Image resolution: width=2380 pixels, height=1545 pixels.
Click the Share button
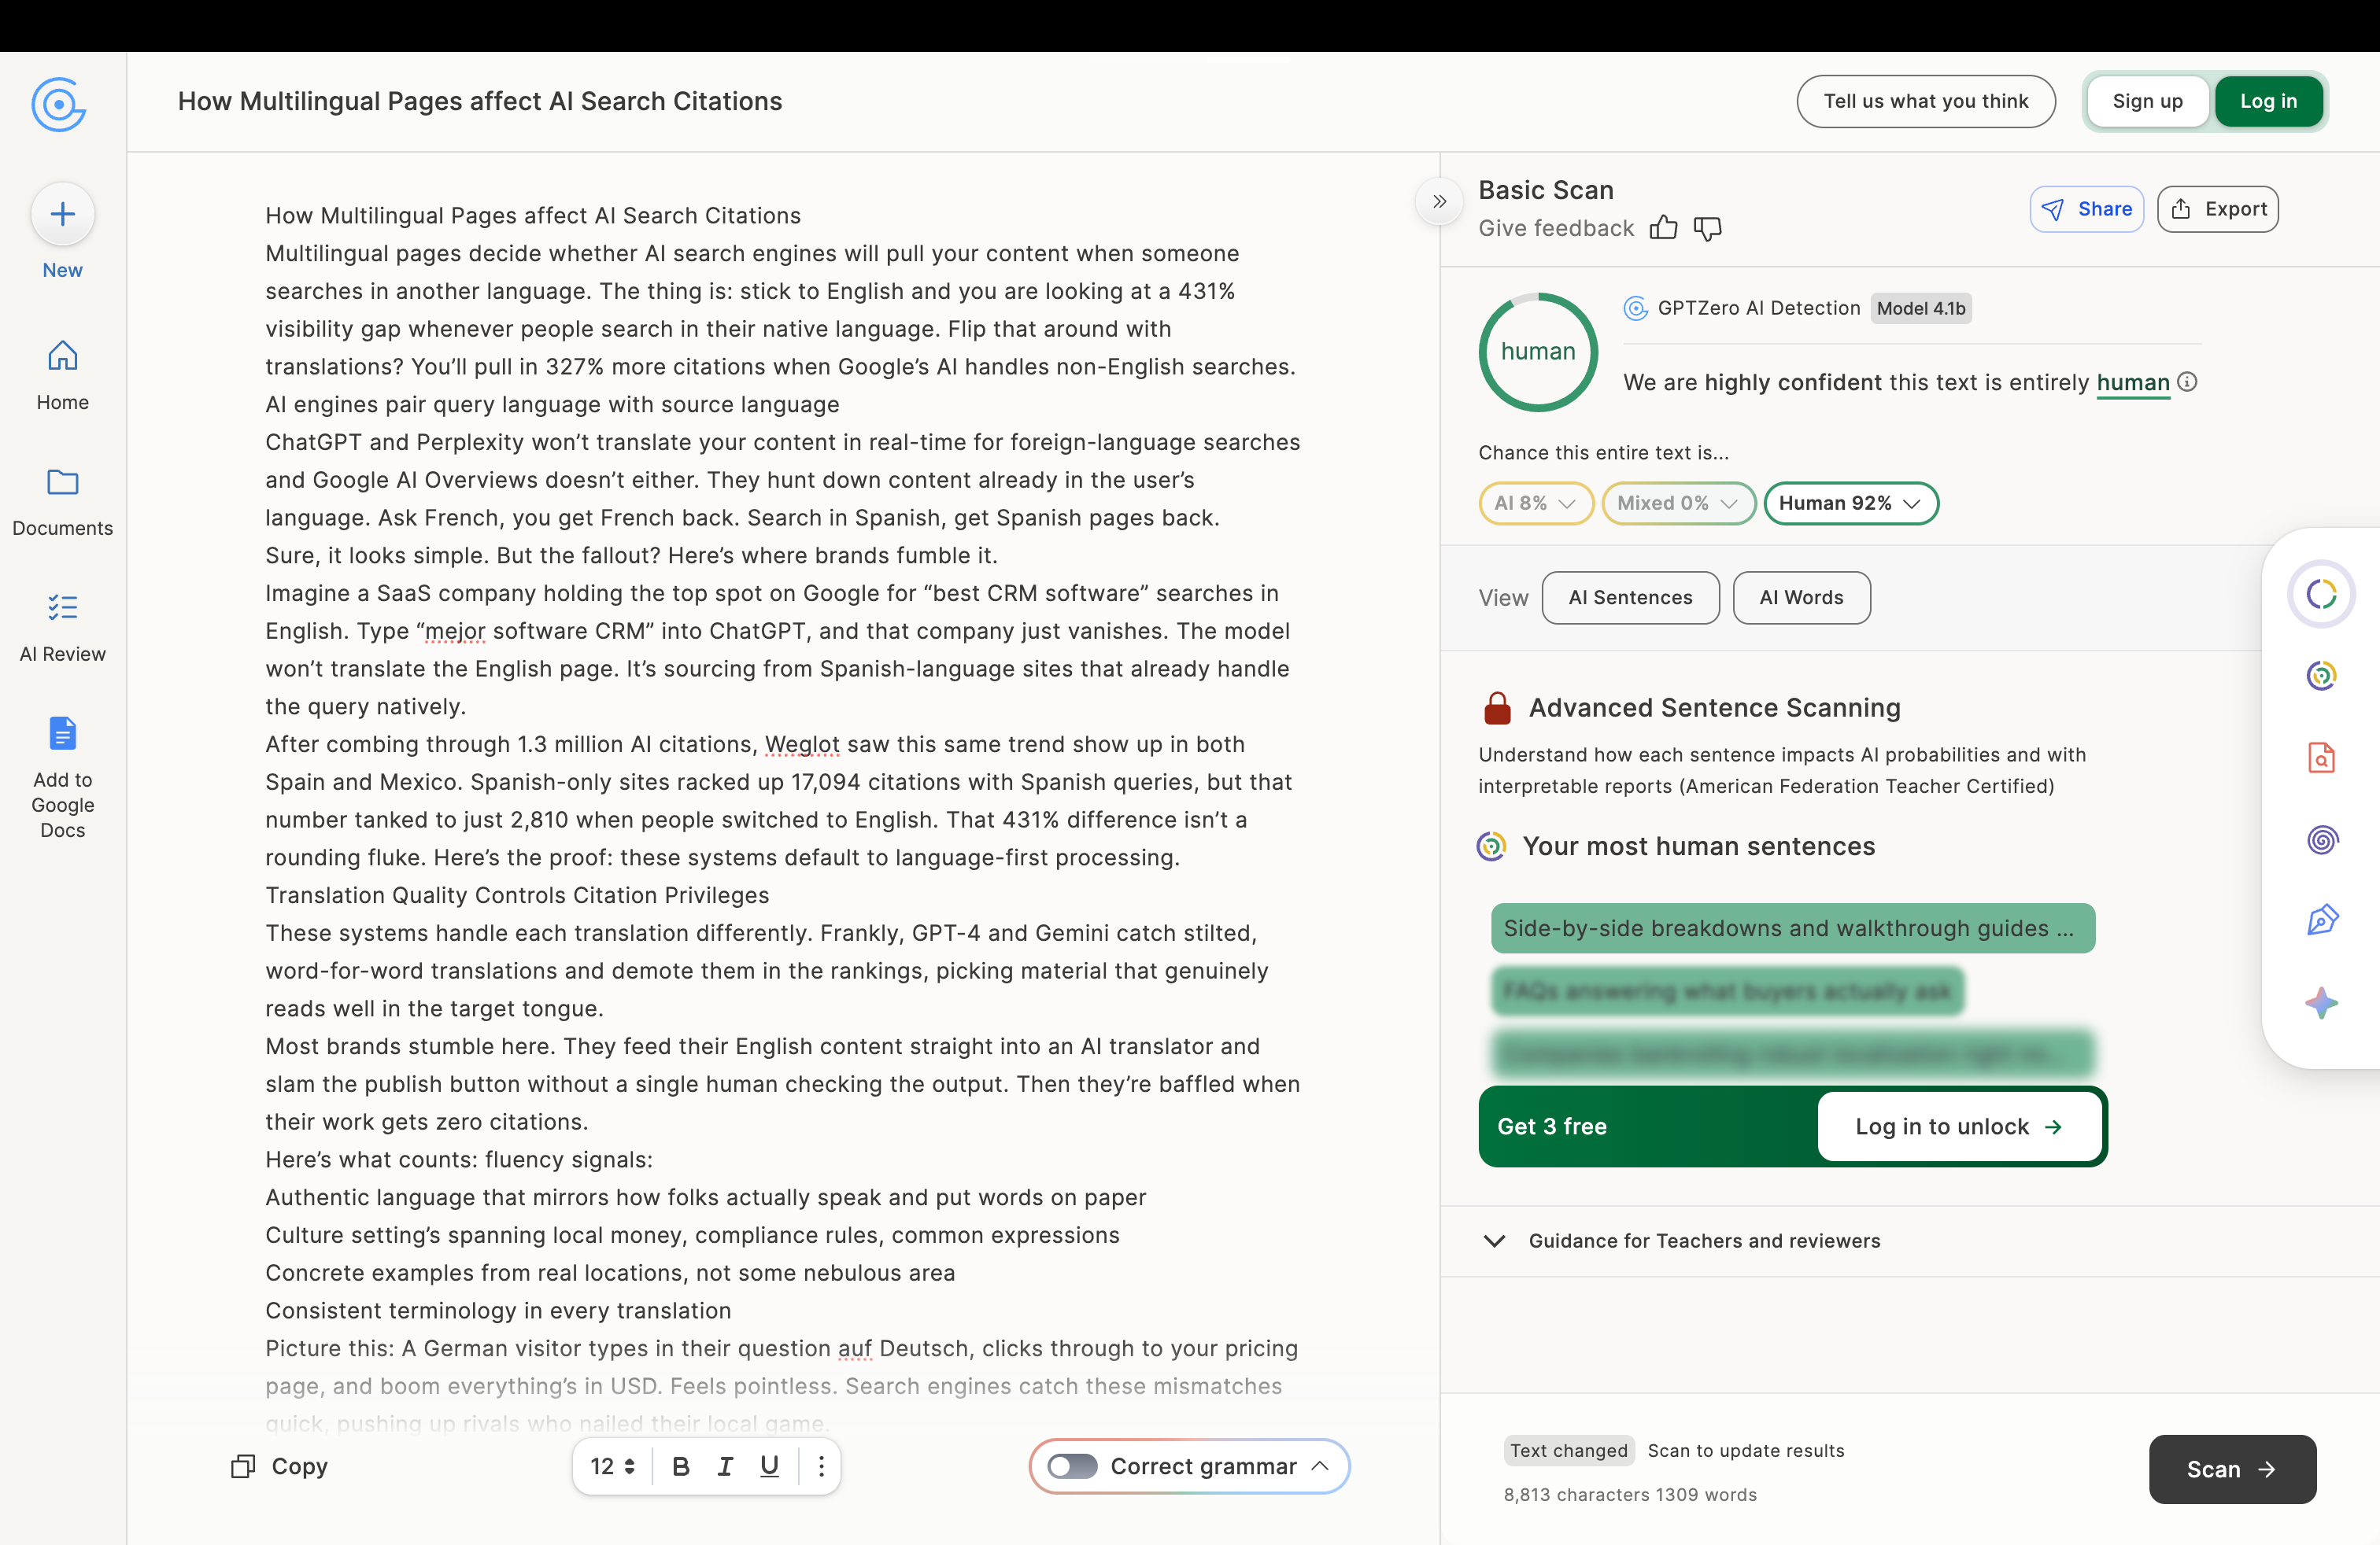coord(2086,209)
